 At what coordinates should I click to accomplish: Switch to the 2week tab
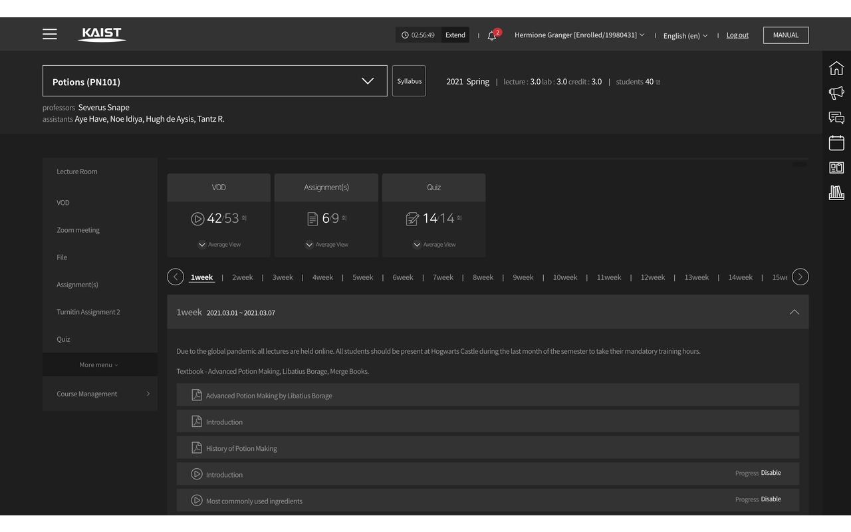(x=243, y=277)
